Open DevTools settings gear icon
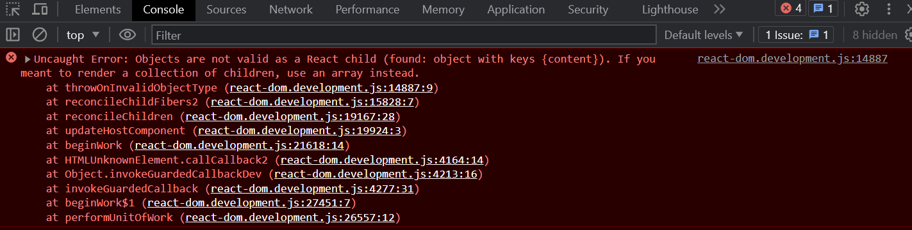 [x=862, y=9]
